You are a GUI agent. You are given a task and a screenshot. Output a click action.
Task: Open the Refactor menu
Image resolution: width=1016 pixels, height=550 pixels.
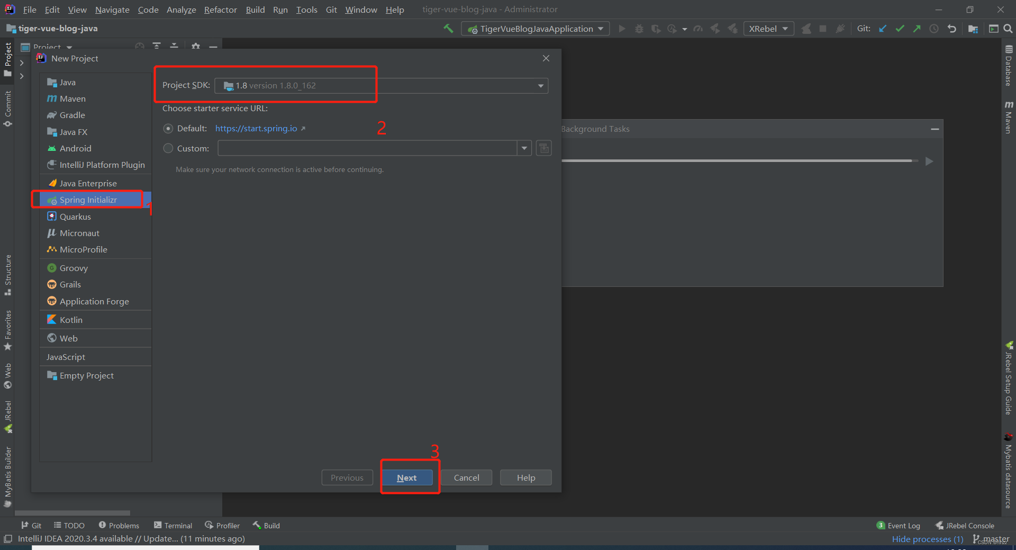point(221,10)
